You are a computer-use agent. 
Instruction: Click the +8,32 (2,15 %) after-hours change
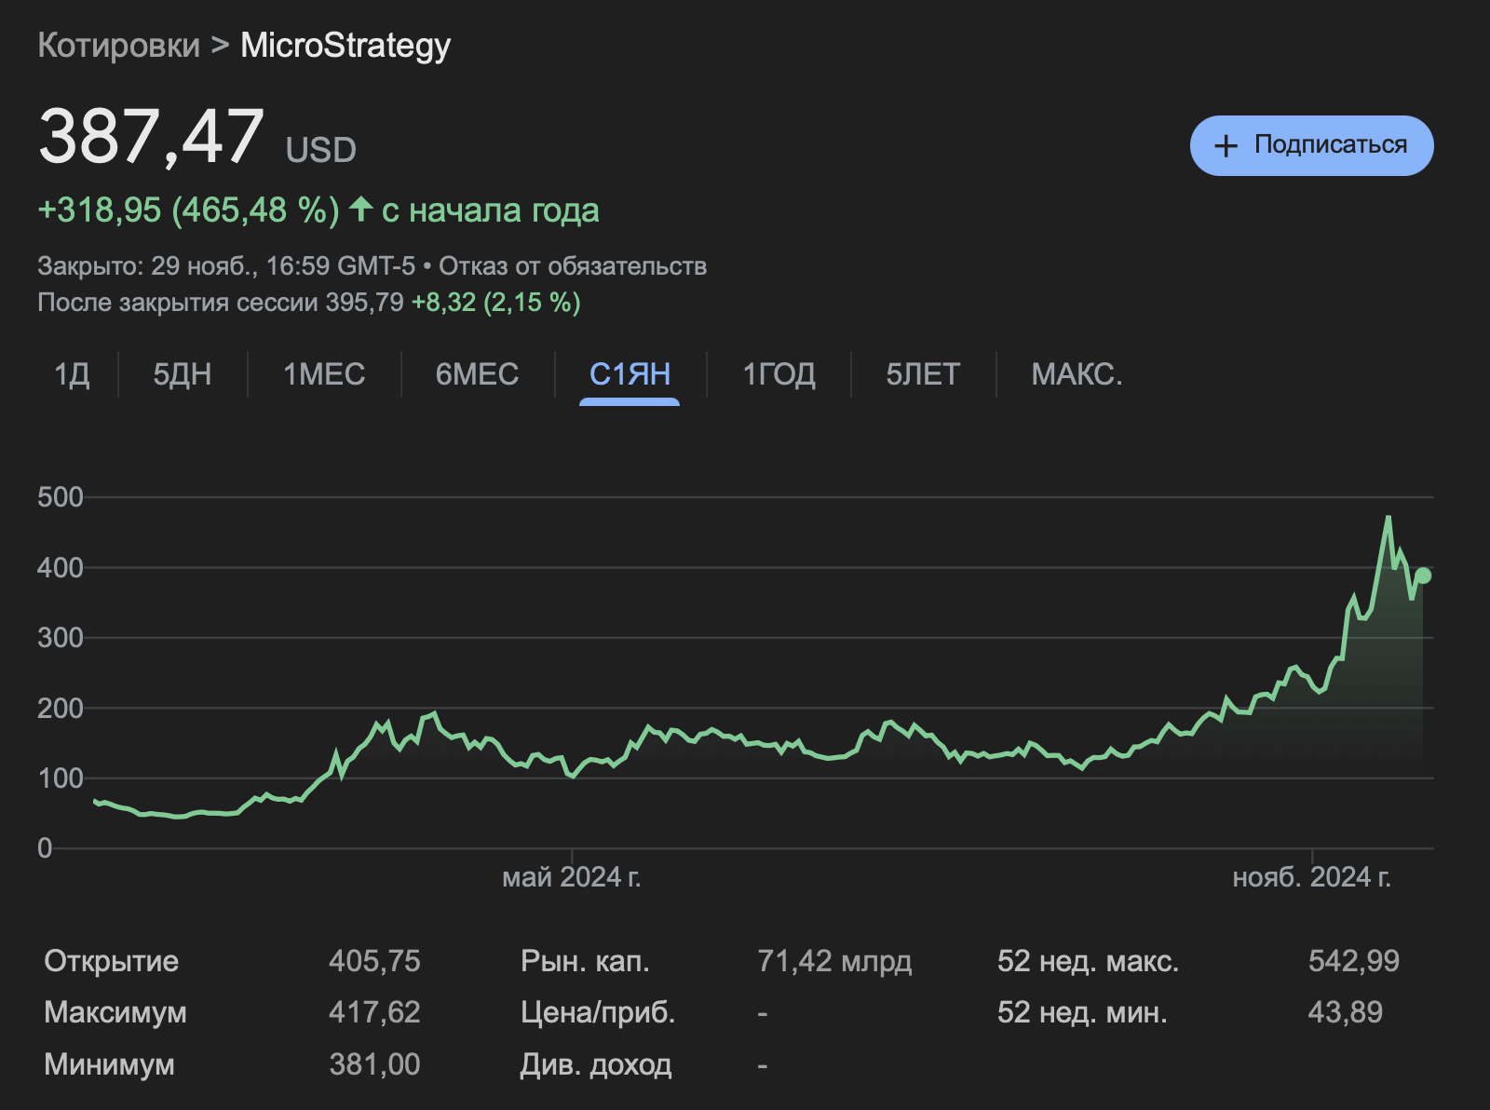[x=496, y=303]
